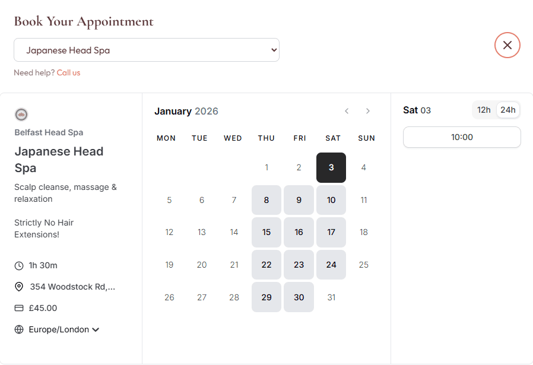Image resolution: width=533 pixels, height=365 pixels.
Task: Book the 10:00 time slot
Action: 462,137
